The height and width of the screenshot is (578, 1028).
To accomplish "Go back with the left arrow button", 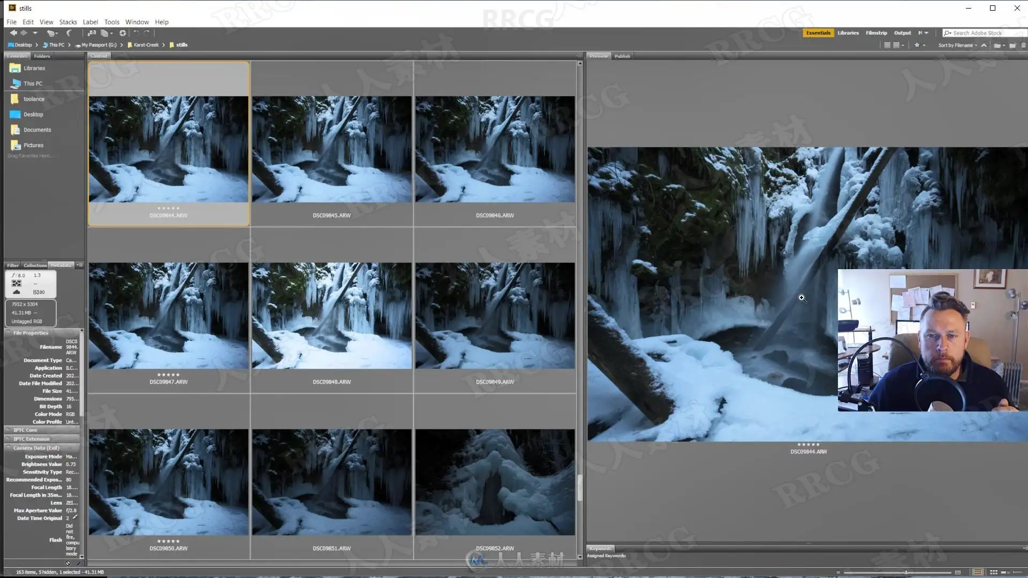I will tap(13, 33).
